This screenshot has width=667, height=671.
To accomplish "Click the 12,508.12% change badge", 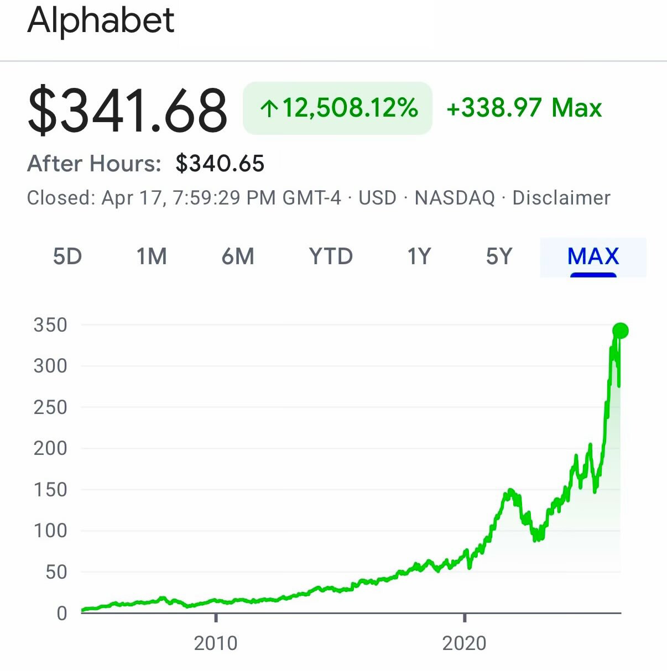I will coord(337,108).
